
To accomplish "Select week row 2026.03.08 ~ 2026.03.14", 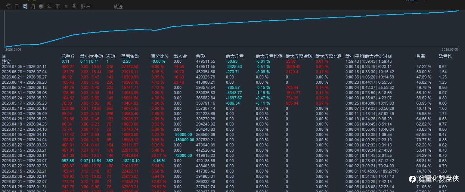I will point(24,155).
